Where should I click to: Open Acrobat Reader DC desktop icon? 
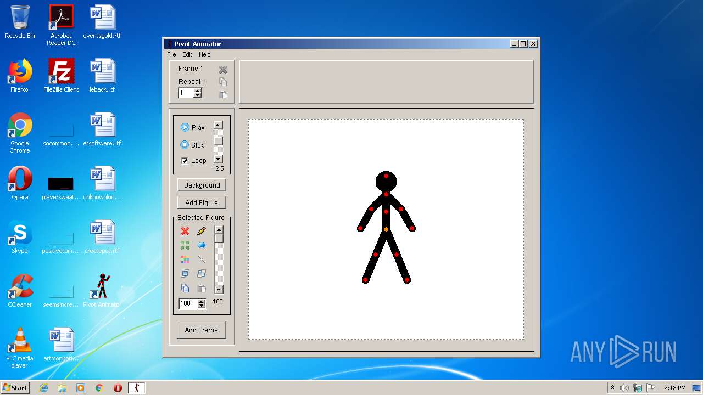[61, 25]
